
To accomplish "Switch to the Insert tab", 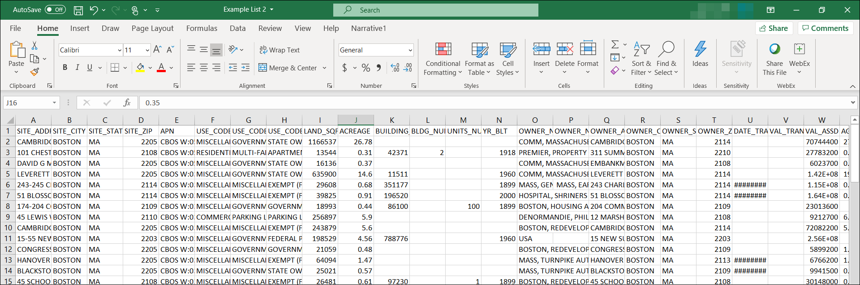I will (80, 28).
